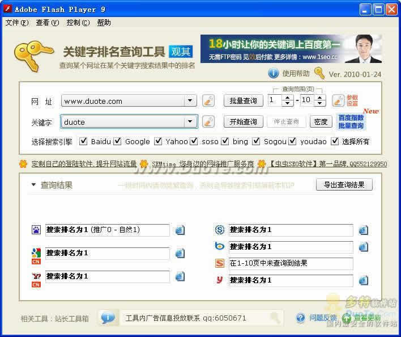The height and width of the screenshot is (337, 401).
Task: Click the soso icon in results
Action: coord(219,230)
